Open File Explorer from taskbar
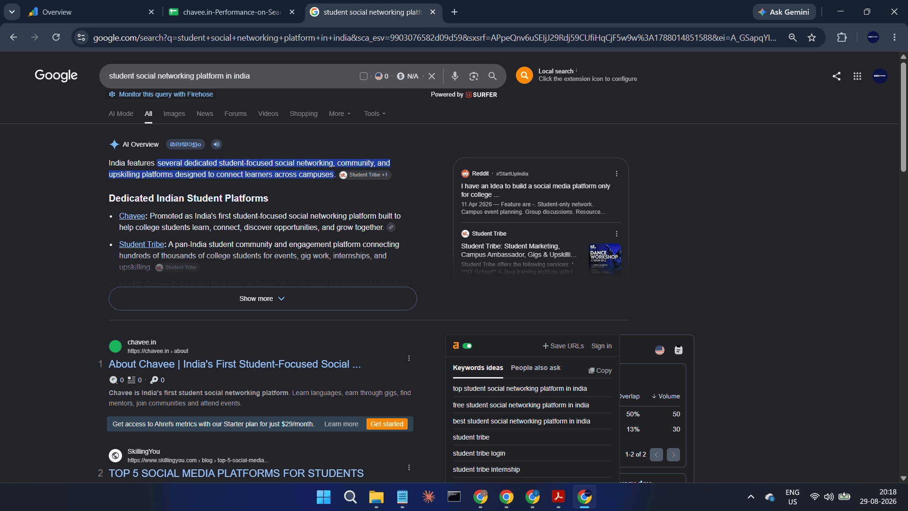The image size is (908, 511). [376, 497]
